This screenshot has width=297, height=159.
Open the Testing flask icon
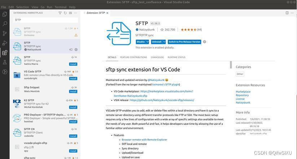click(x=5, y=62)
